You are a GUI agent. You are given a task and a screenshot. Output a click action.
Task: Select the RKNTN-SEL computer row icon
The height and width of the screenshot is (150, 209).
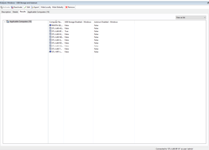50,25
